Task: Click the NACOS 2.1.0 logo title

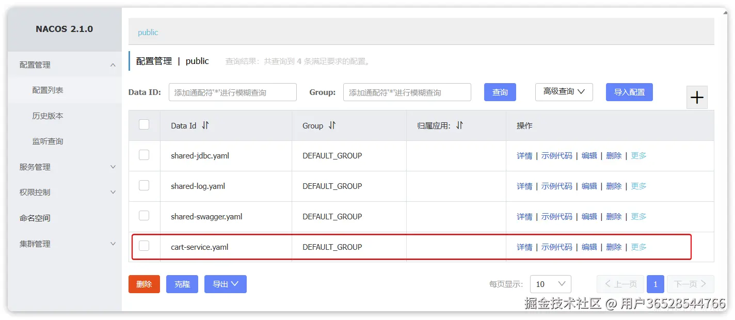Action: pos(64,29)
